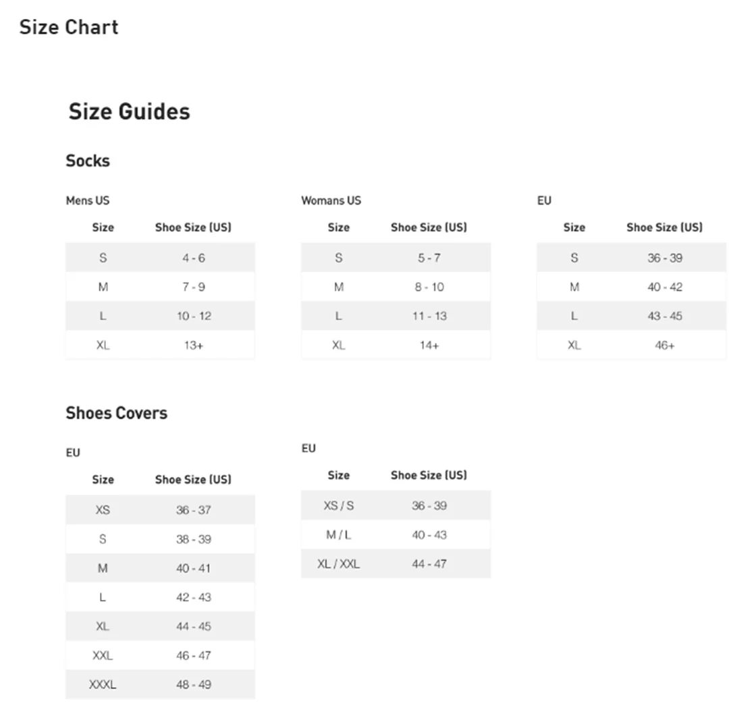Select the Socks section heading
This screenshot has height=710, width=750.
point(88,161)
